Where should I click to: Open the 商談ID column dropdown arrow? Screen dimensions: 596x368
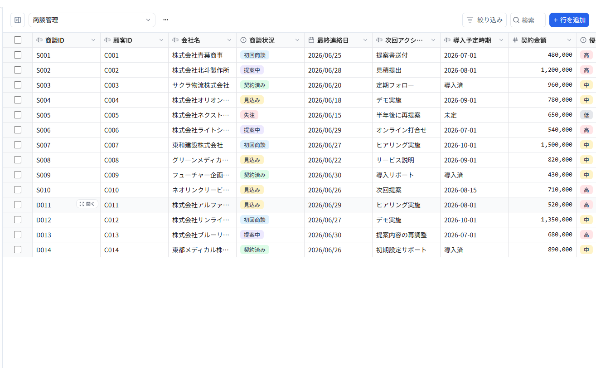click(93, 40)
